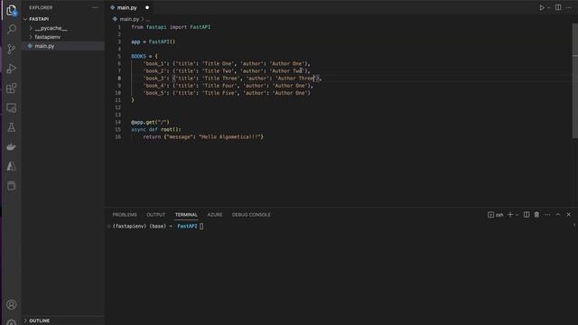
Task: Click the 'async def root():' line
Action: (x=156, y=129)
